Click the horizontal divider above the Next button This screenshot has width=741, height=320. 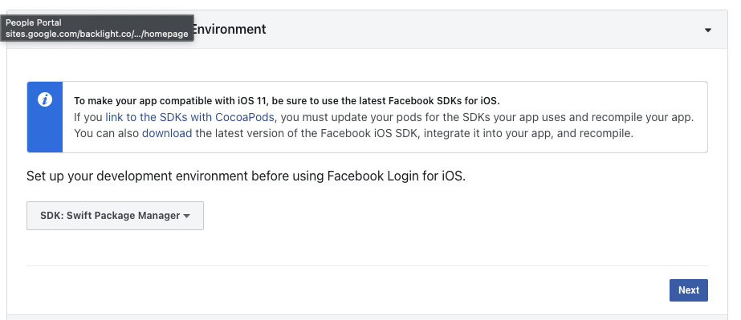367,265
